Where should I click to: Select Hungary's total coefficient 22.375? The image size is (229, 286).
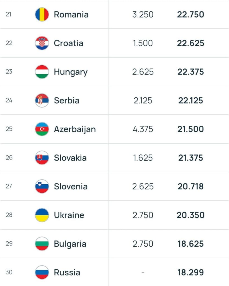point(191,72)
